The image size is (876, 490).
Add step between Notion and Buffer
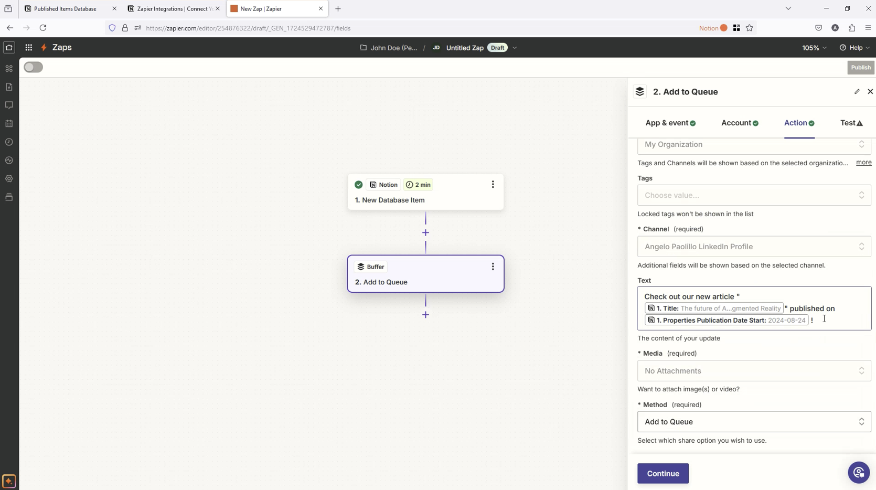(425, 232)
